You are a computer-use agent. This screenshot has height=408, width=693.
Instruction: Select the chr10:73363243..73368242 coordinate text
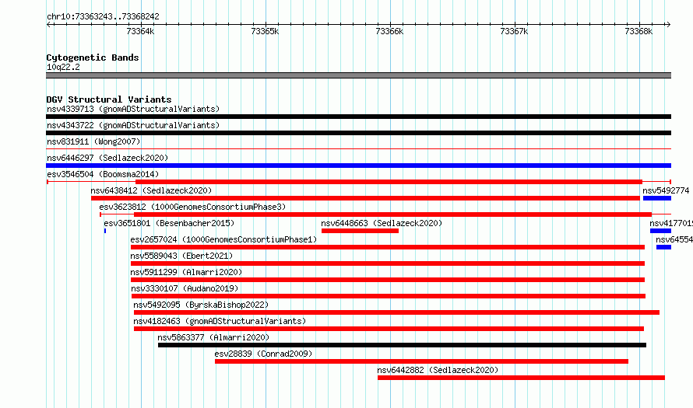click(103, 17)
